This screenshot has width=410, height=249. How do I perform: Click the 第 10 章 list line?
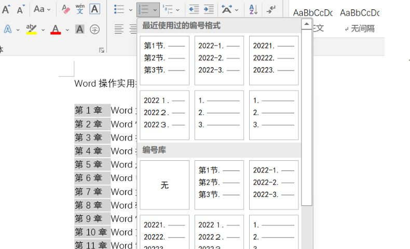105,232
